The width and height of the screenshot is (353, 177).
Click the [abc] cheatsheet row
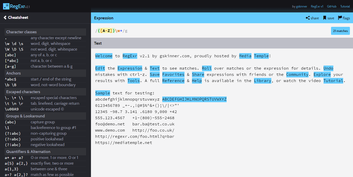tap(45, 55)
